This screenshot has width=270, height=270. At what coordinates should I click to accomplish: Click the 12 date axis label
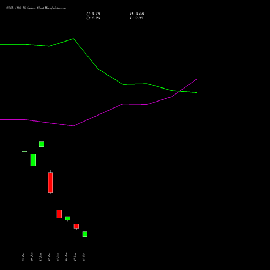49,257
